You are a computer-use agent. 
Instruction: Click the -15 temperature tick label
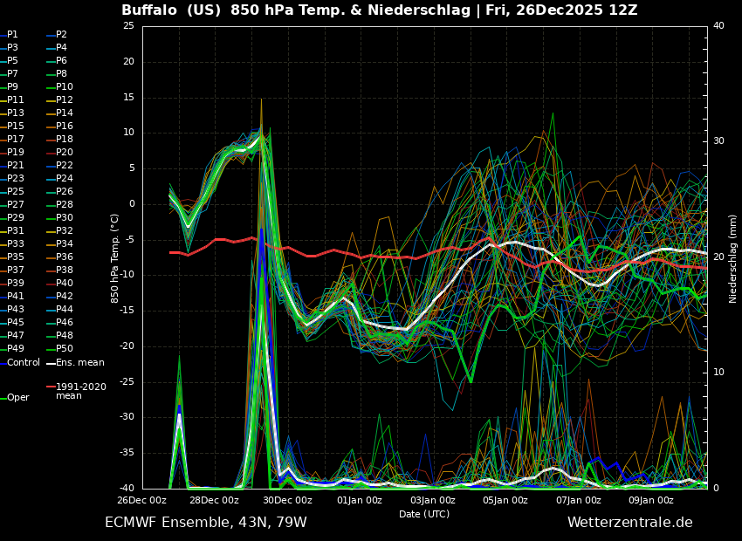(127, 311)
